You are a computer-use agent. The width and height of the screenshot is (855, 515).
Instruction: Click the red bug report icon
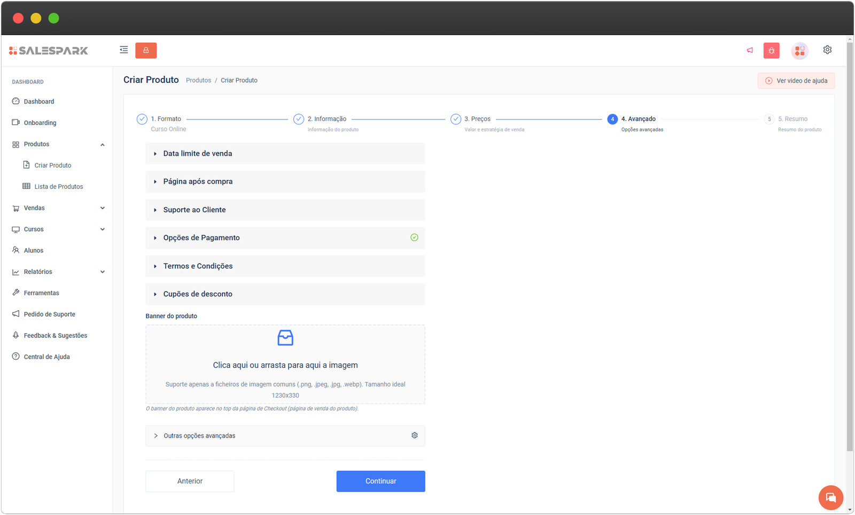click(771, 50)
